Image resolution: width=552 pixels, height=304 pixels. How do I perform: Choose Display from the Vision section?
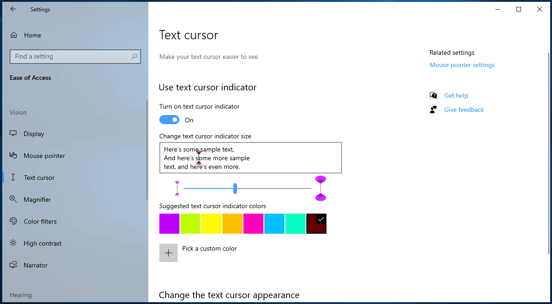click(x=34, y=133)
